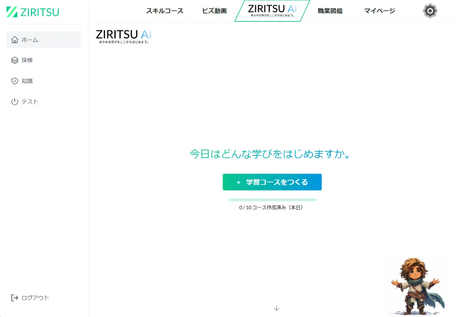The height and width of the screenshot is (317, 456).
Task: Click the 知識 shield icon
Action: click(15, 81)
